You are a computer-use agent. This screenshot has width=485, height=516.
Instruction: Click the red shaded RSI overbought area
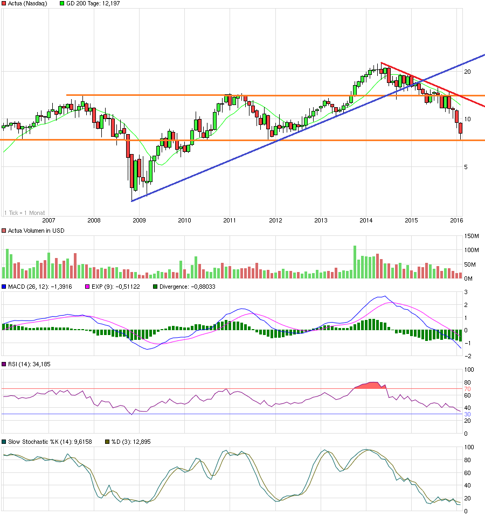coord(369,386)
